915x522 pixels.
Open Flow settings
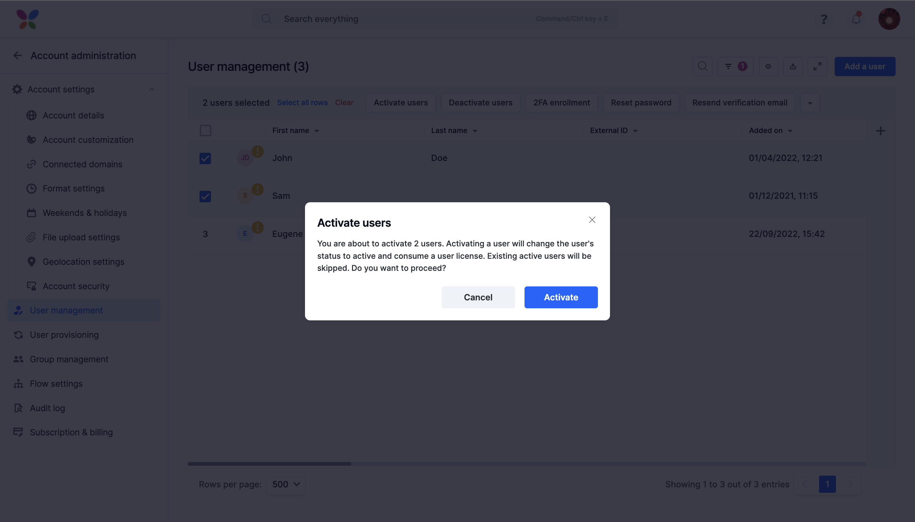pyautogui.click(x=56, y=384)
